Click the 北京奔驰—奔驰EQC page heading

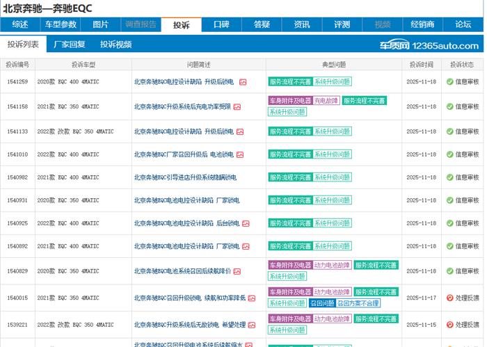[x=47, y=8]
